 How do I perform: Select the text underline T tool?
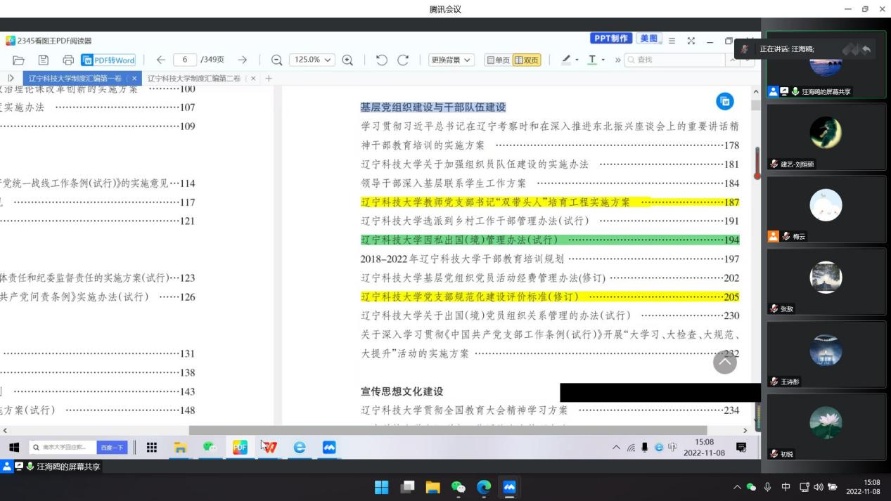[x=592, y=60]
